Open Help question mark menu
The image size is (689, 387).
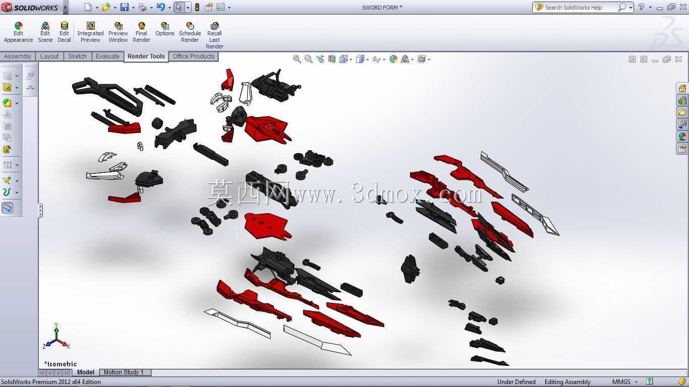click(x=641, y=7)
